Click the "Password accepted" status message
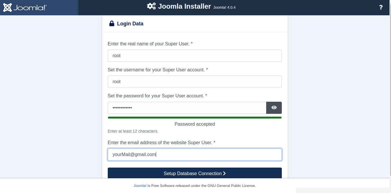 coord(195,124)
